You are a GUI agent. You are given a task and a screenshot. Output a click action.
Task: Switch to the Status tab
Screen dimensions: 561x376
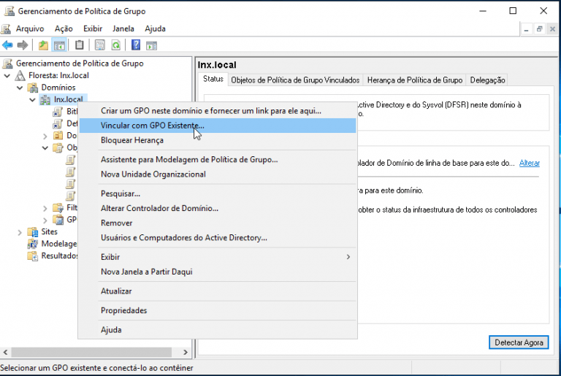click(x=213, y=79)
